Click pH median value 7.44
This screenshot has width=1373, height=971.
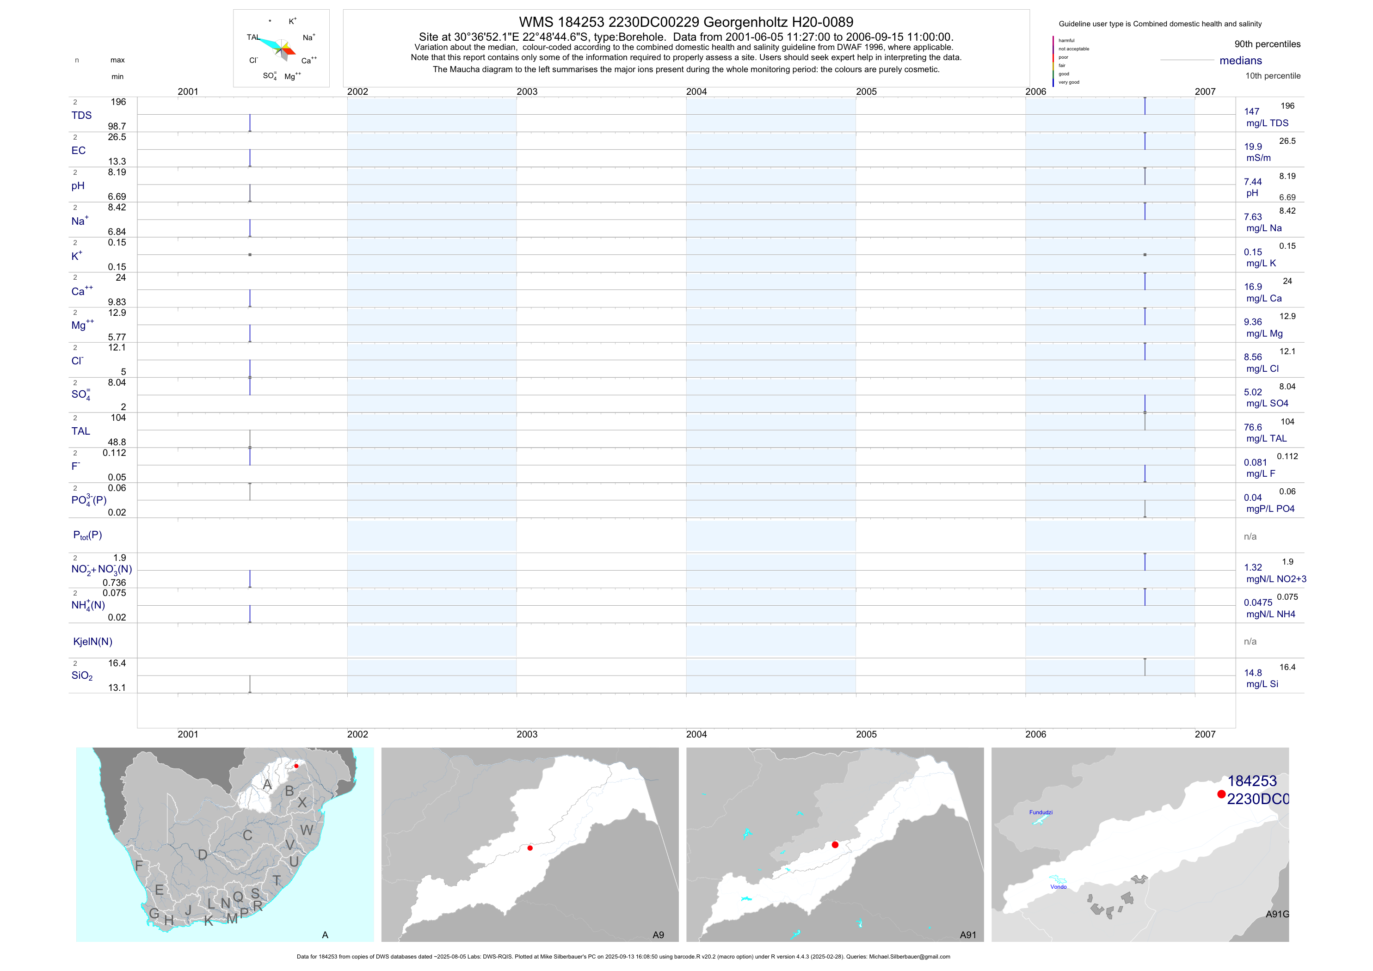click(x=1252, y=182)
